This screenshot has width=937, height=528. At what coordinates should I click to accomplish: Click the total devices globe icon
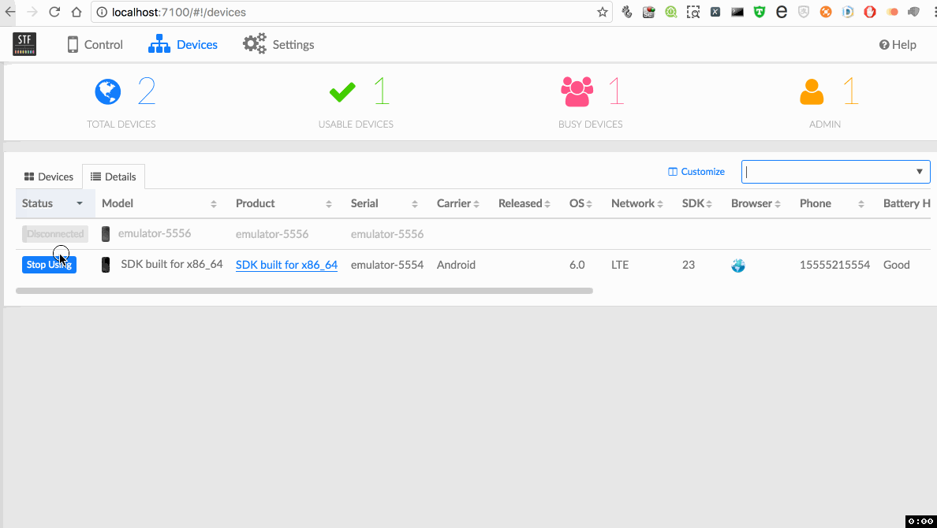pyautogui.click(x=108, y=92)
